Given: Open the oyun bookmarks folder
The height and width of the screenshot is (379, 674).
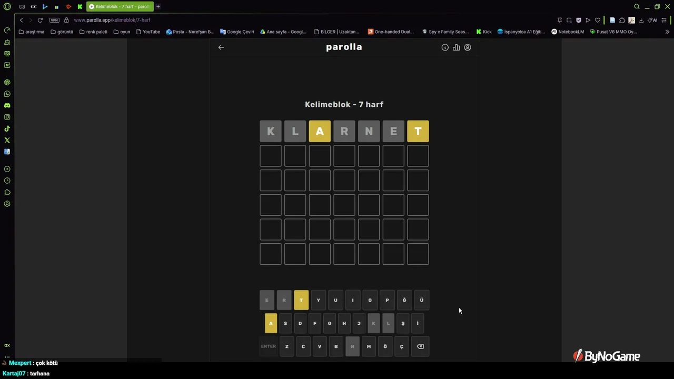Looking at the screenshot, I should 122,32.
